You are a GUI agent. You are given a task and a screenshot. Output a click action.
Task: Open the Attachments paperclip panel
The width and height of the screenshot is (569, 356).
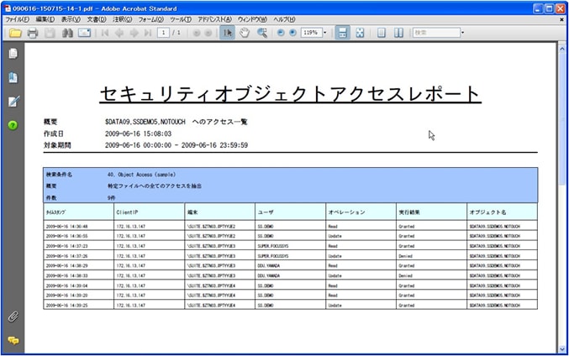point(13,317)
